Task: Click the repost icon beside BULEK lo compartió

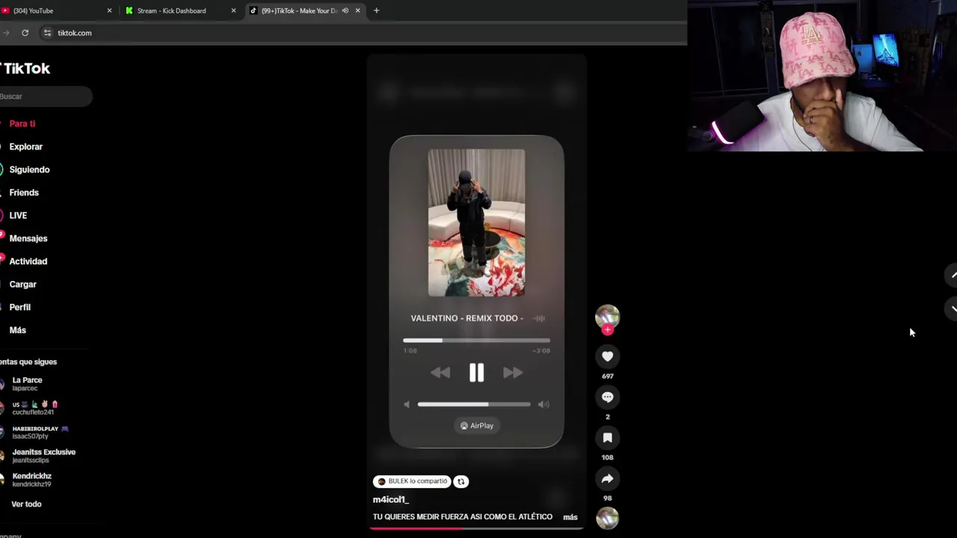Action: 461,482
